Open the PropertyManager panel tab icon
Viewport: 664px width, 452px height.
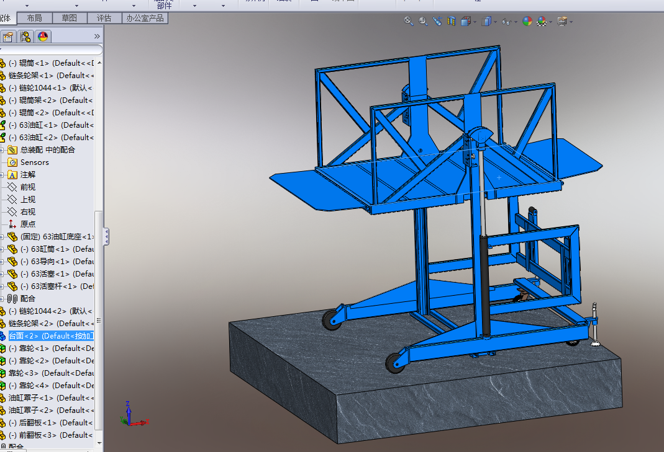(9, 37)
